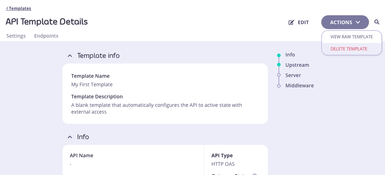385x175 pixels.
Task: Click the Upstream step dot in the navigator
Action: click(x=279, y=65)
